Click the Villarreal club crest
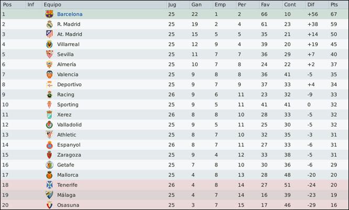 click(x=49, y=44)
